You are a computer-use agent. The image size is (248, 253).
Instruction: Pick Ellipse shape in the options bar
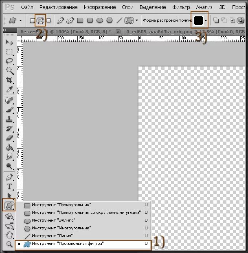100,20
